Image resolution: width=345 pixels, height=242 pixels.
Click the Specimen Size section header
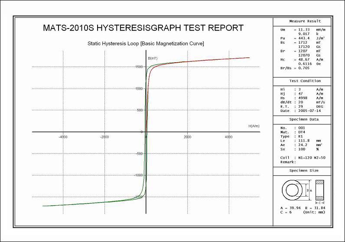(305, 170)
